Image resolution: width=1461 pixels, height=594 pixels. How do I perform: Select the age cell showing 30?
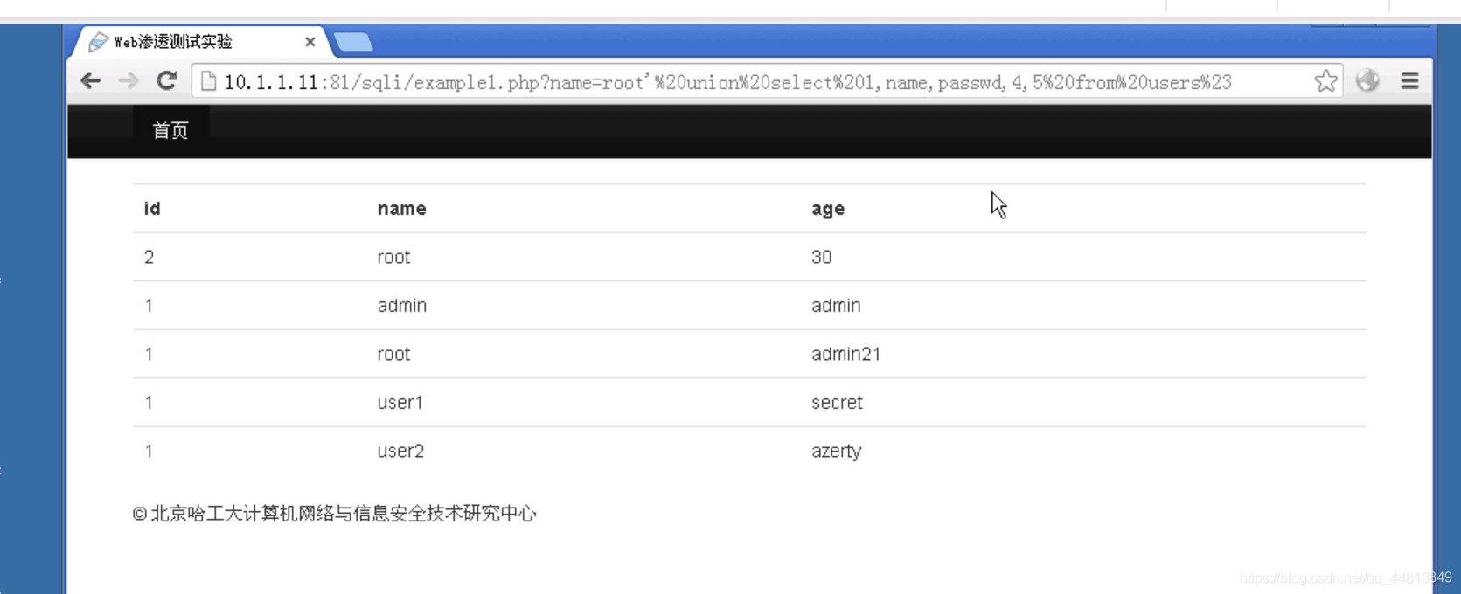click(x=822, y=257)
